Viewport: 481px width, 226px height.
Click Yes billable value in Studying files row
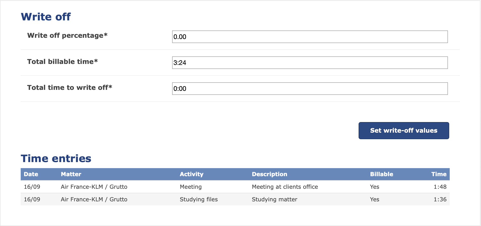pos(375,199)
